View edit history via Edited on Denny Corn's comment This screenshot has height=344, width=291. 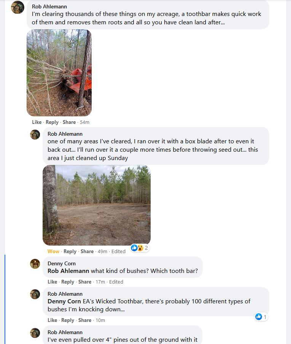pos(116,282)
